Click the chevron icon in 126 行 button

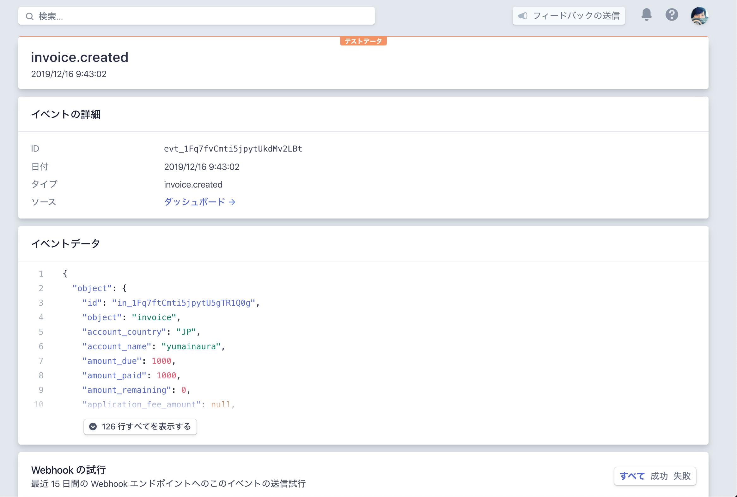pos(93,427)
